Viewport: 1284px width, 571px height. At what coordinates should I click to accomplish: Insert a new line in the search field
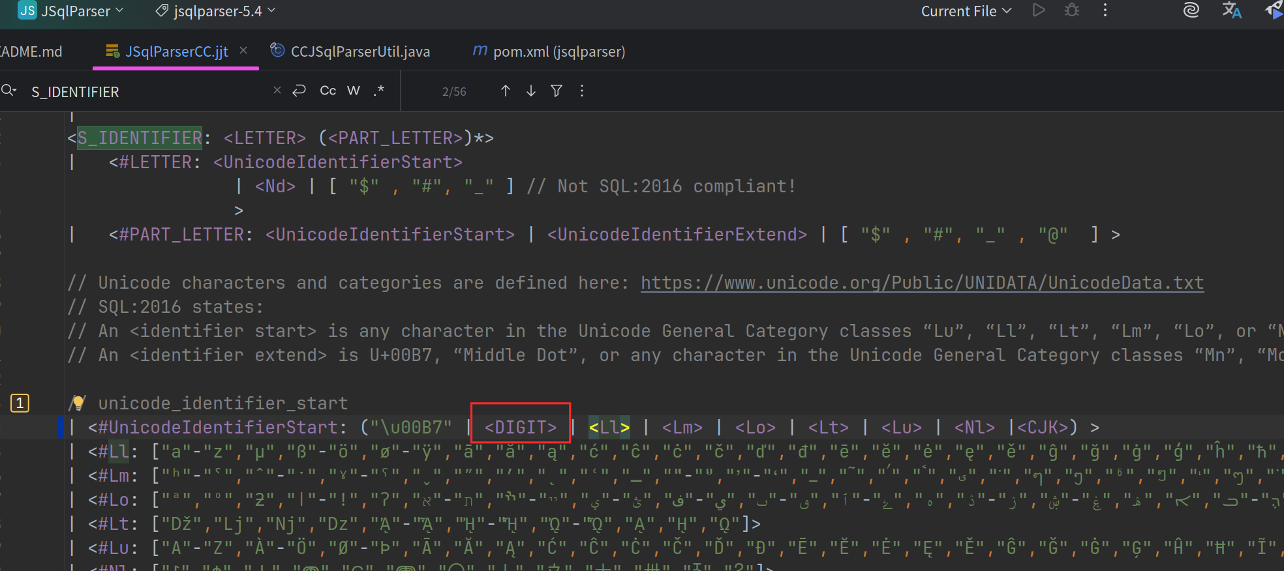click(299, 91)
